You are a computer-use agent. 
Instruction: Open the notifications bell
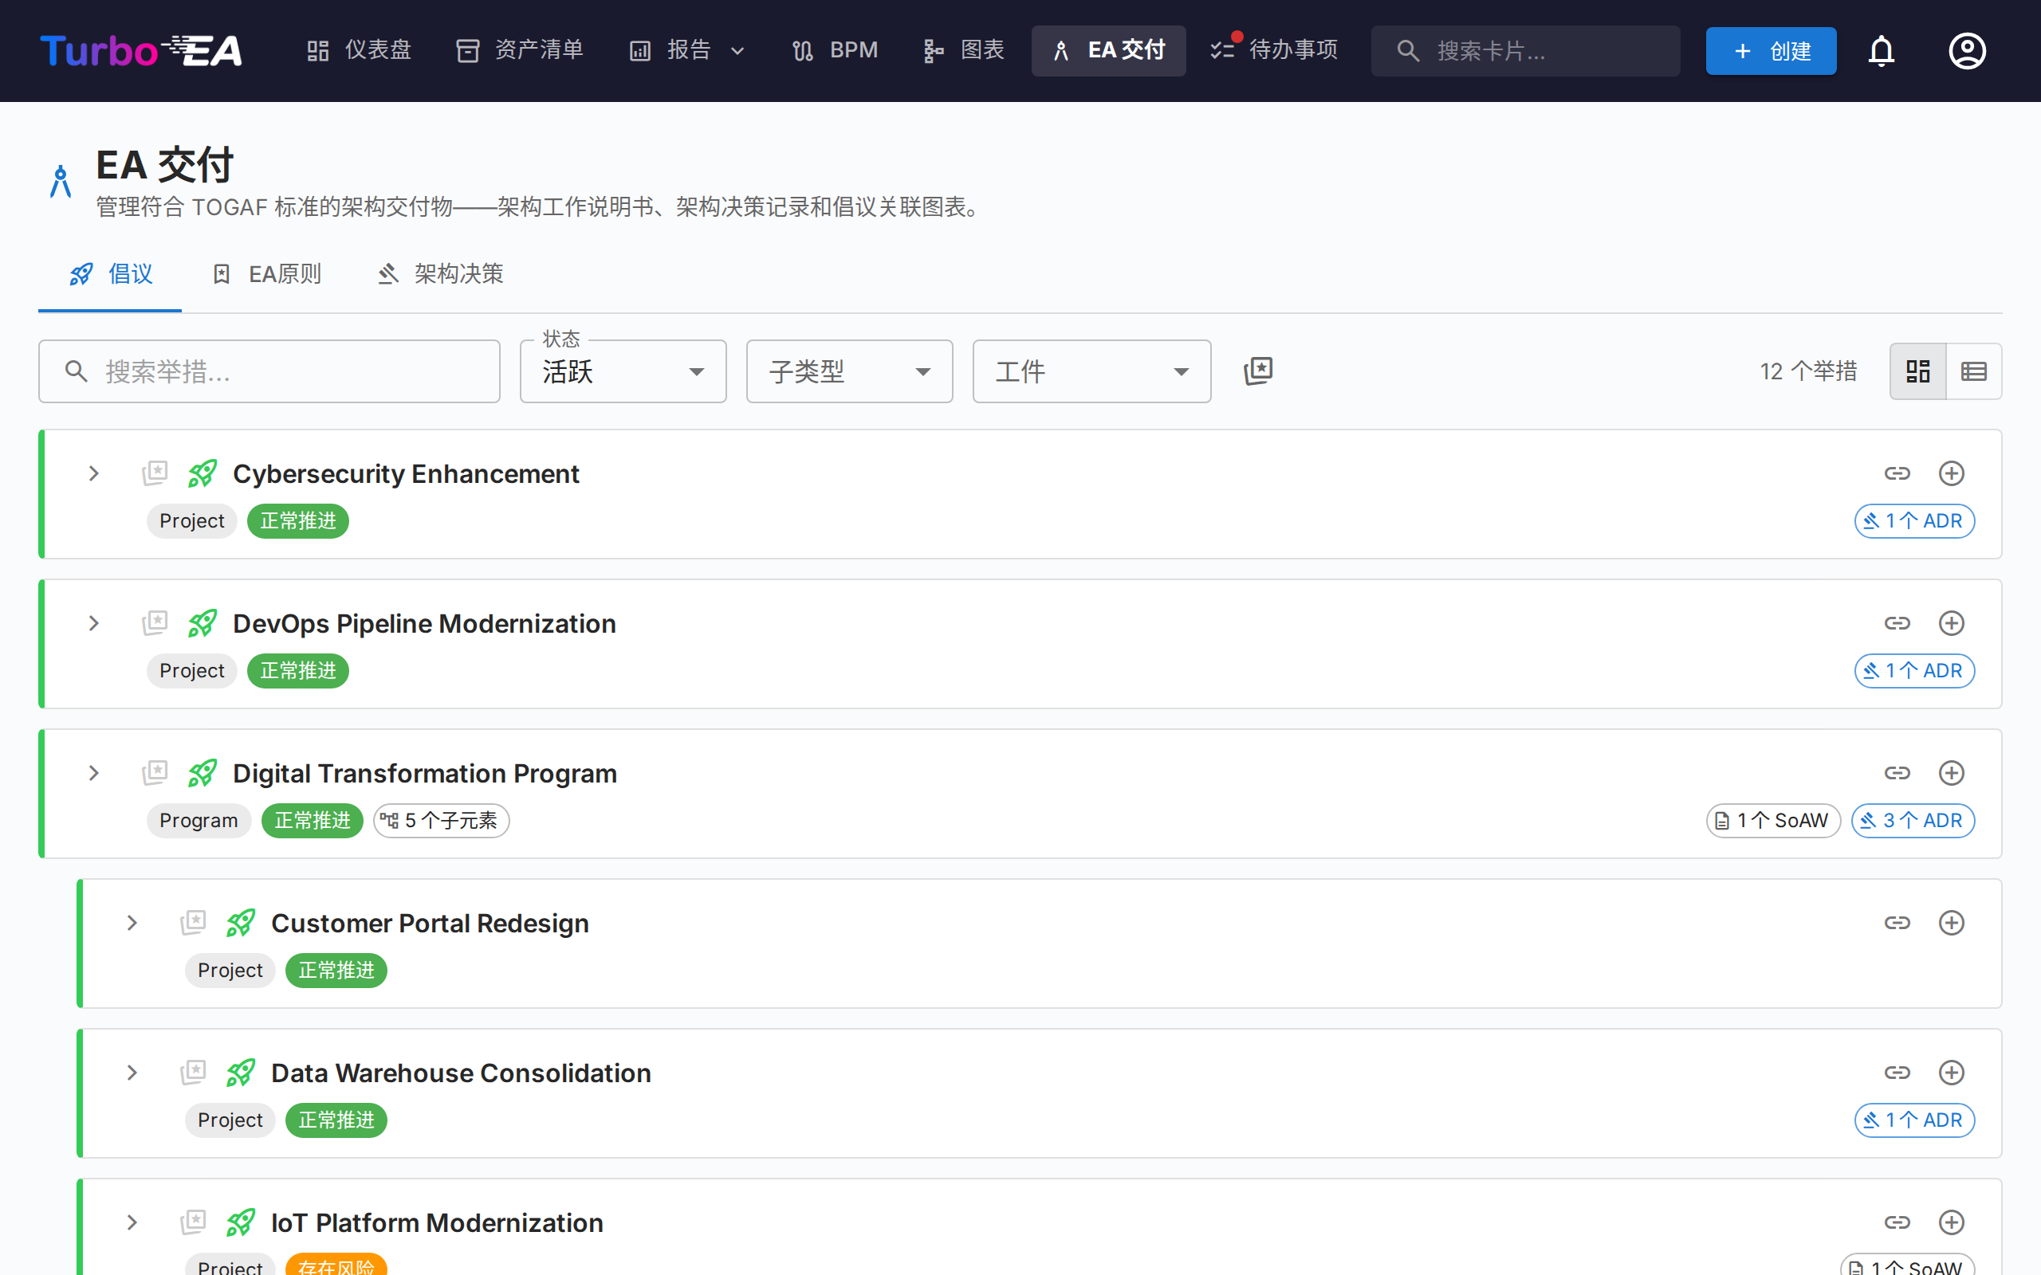(1881, 50)
